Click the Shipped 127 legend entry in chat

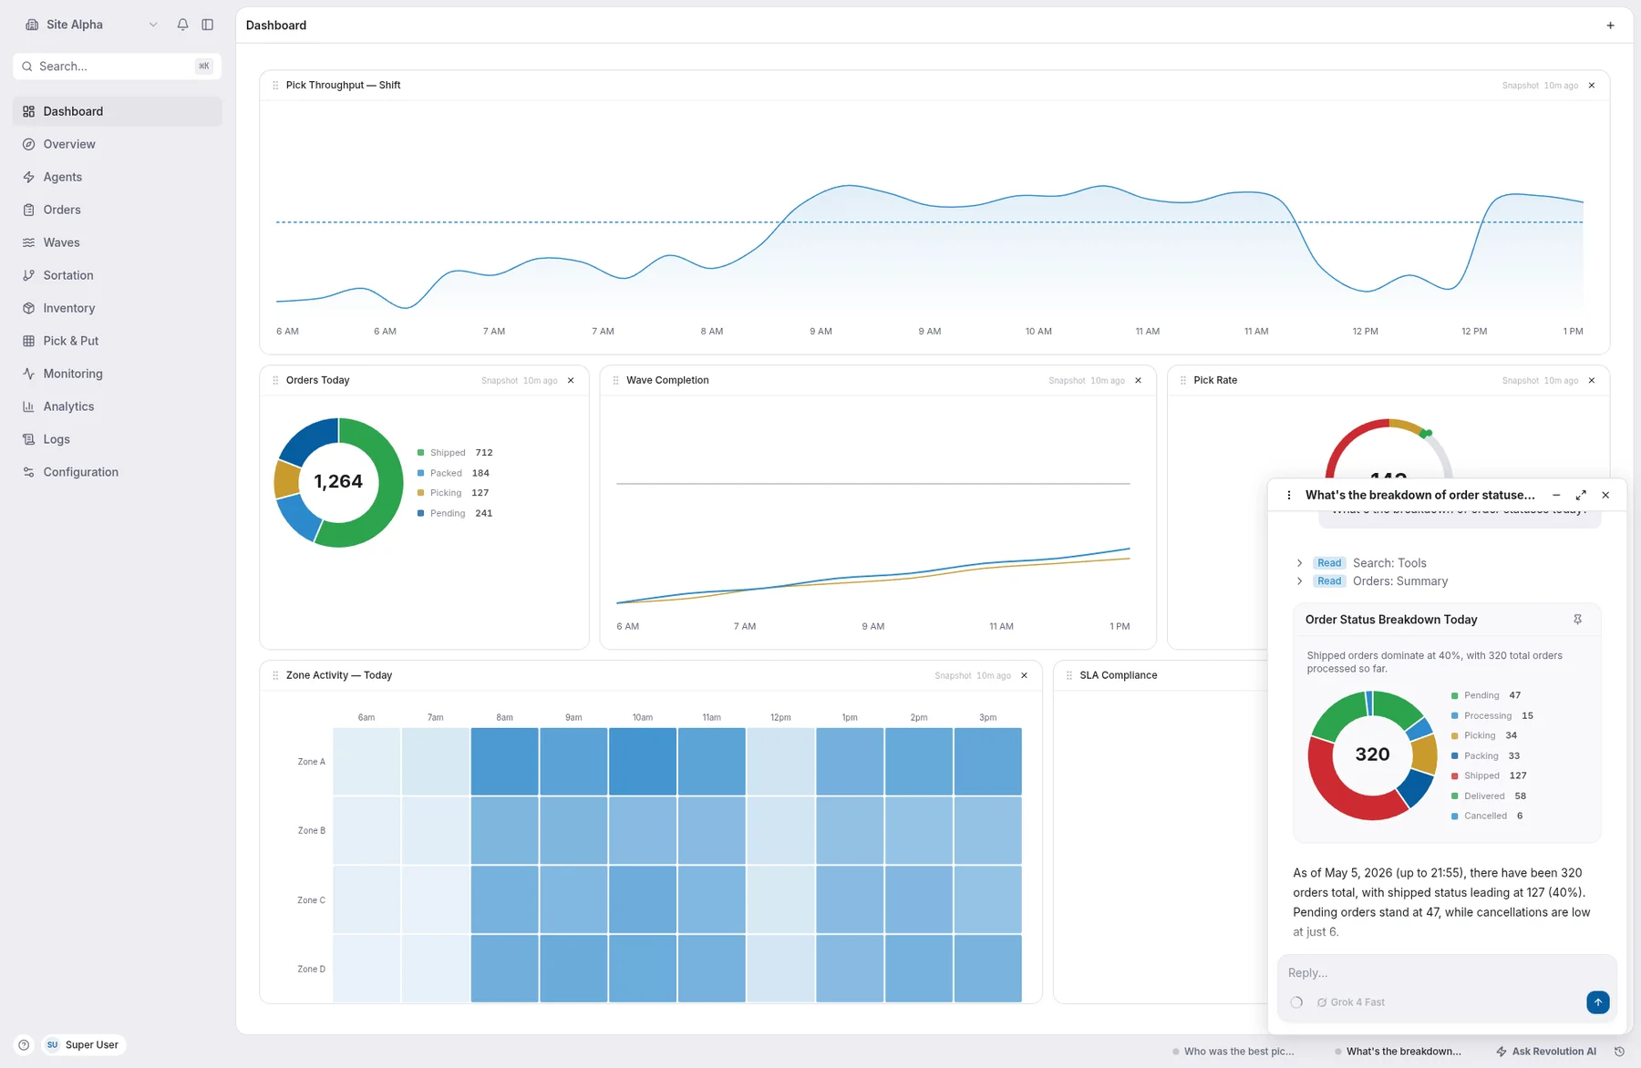pyautogui.click(x=1489, y=776)
